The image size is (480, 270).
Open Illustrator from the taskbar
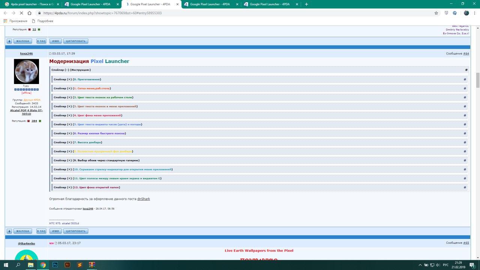tap(67, 265)
